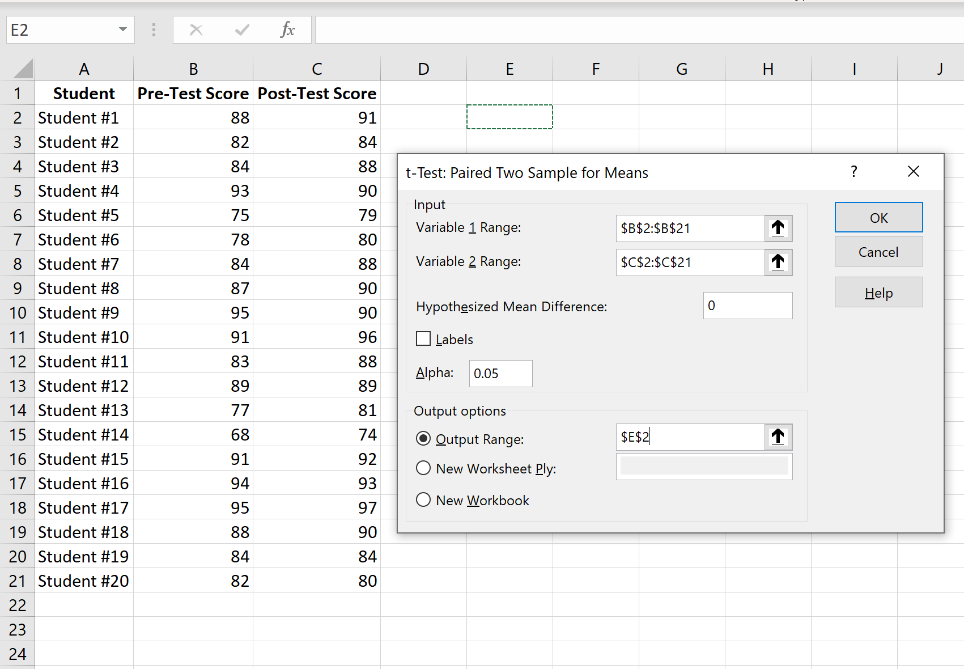The height and width of the screenshot is (669, 964).
Task: Click the 'Post-Test Score' header cell
Action: 317,93
